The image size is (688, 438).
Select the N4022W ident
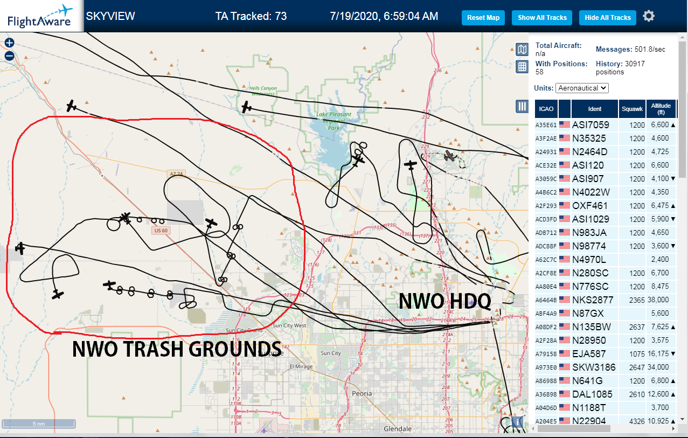(x=591, y=192)
